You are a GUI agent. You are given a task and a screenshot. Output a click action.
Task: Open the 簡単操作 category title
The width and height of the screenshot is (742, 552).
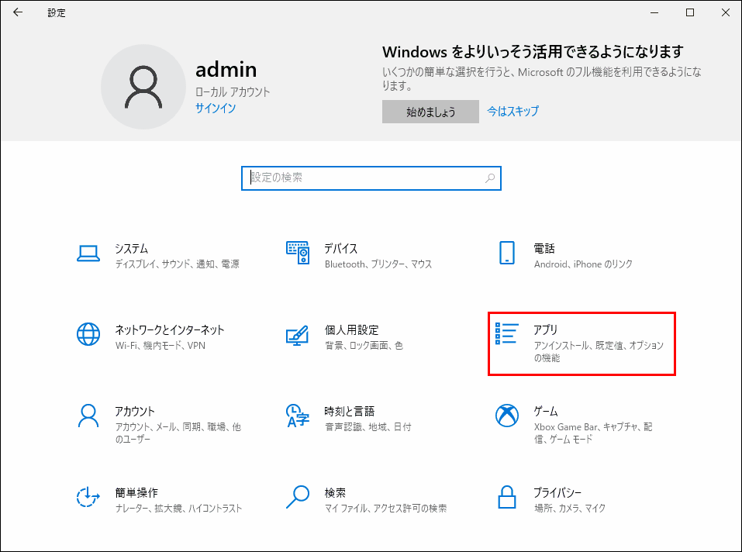point(136,492)
